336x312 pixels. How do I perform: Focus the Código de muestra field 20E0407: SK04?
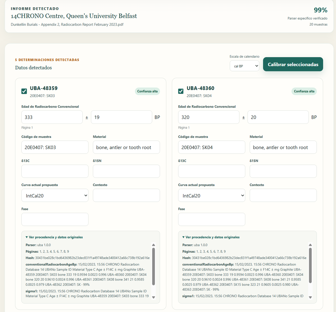(x=212, y=147)
